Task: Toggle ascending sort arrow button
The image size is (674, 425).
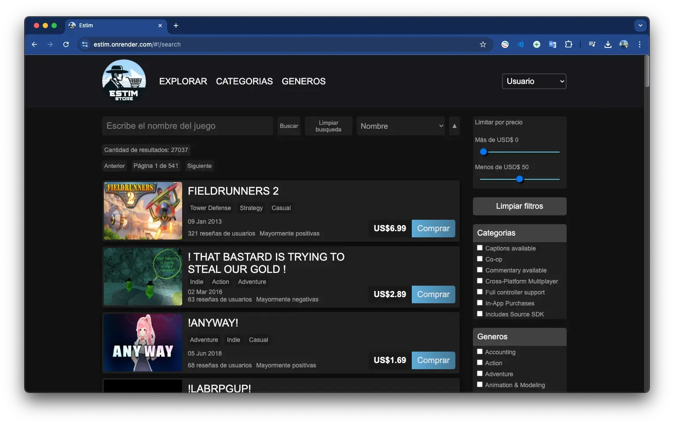Action: [454, 126]
